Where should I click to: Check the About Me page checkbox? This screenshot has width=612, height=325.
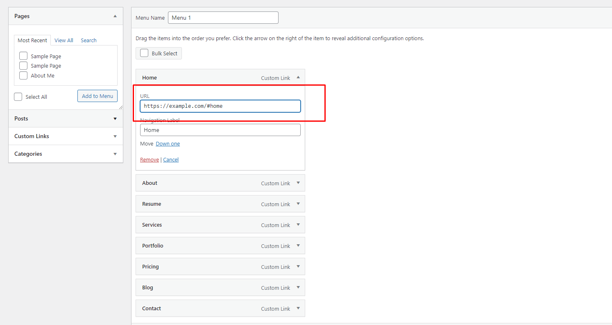(23, 75)
